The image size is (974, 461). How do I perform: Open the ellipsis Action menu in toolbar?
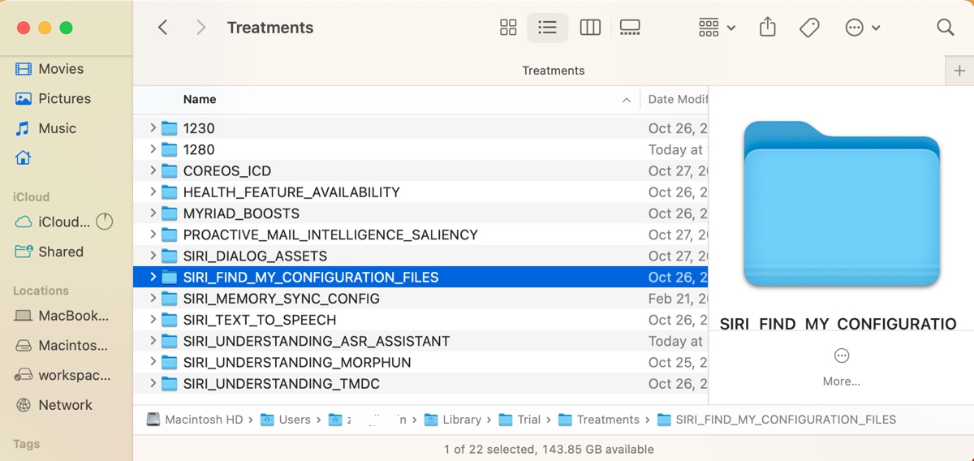coord(862,28)
